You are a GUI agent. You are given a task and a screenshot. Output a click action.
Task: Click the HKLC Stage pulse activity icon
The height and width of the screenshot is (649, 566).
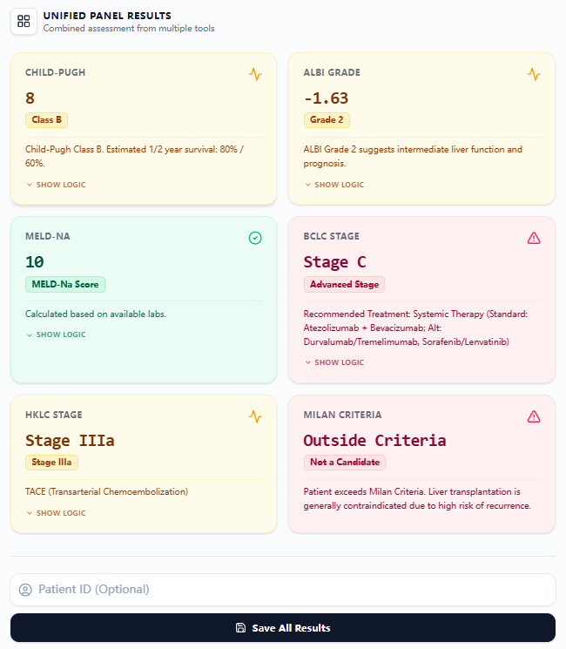(255, 416)
